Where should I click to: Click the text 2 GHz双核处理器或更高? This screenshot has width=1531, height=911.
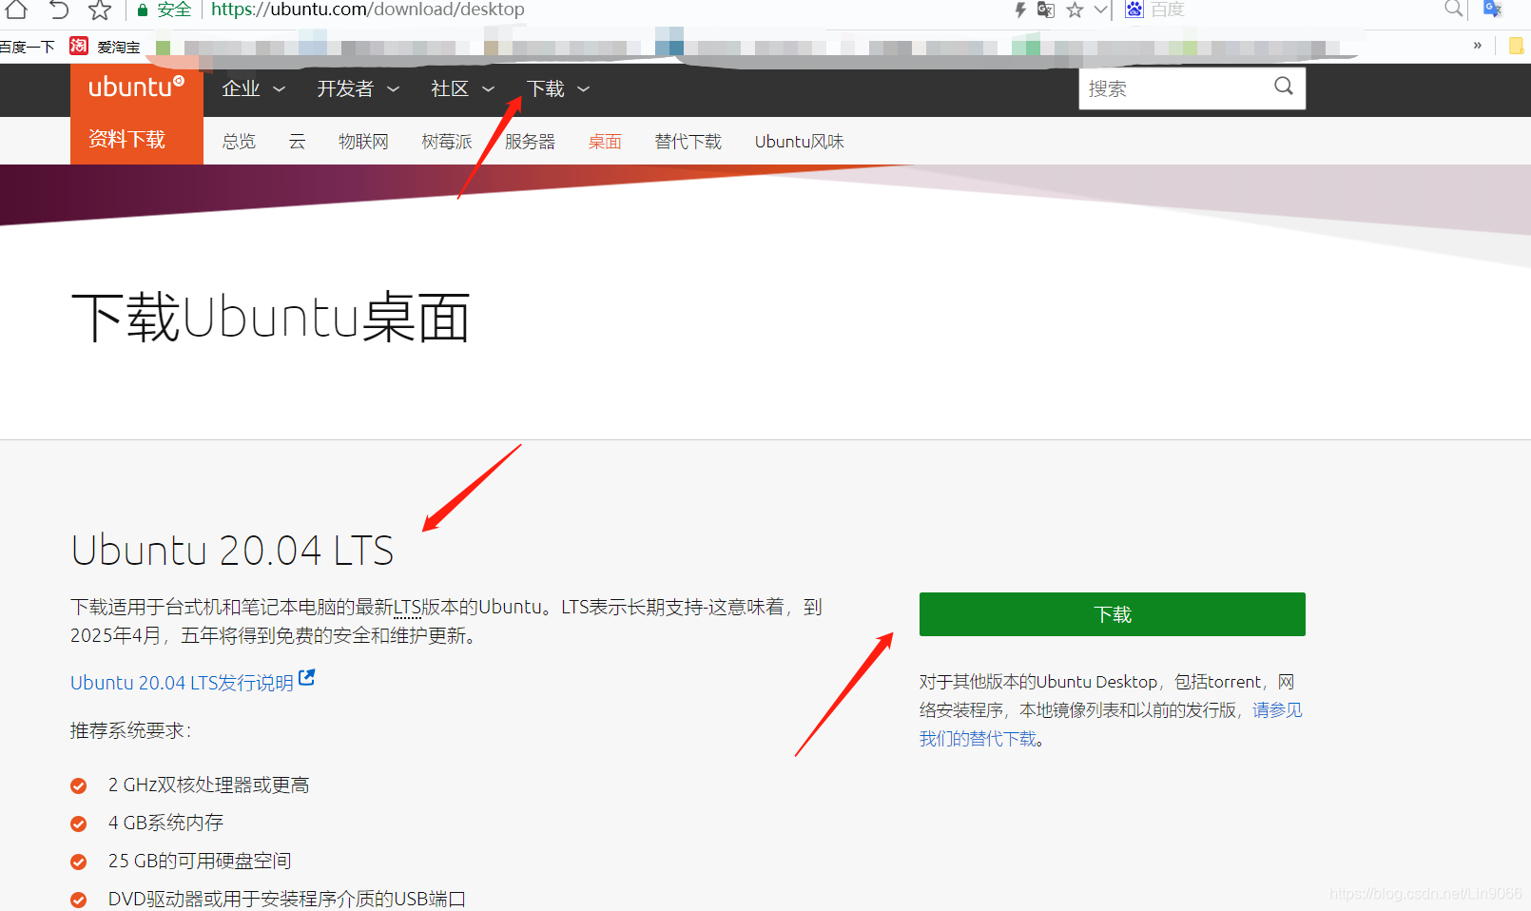pyautogui.click(x=208, y=785)
